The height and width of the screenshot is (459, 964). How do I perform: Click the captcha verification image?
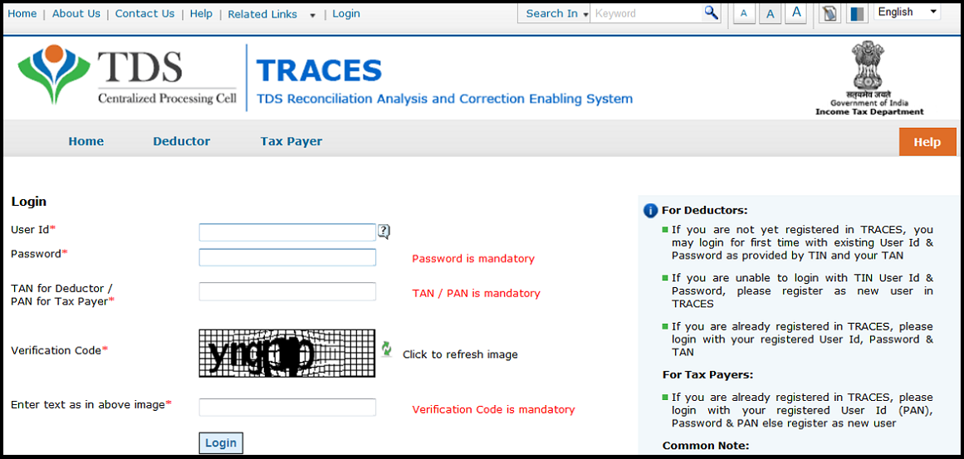287,354
